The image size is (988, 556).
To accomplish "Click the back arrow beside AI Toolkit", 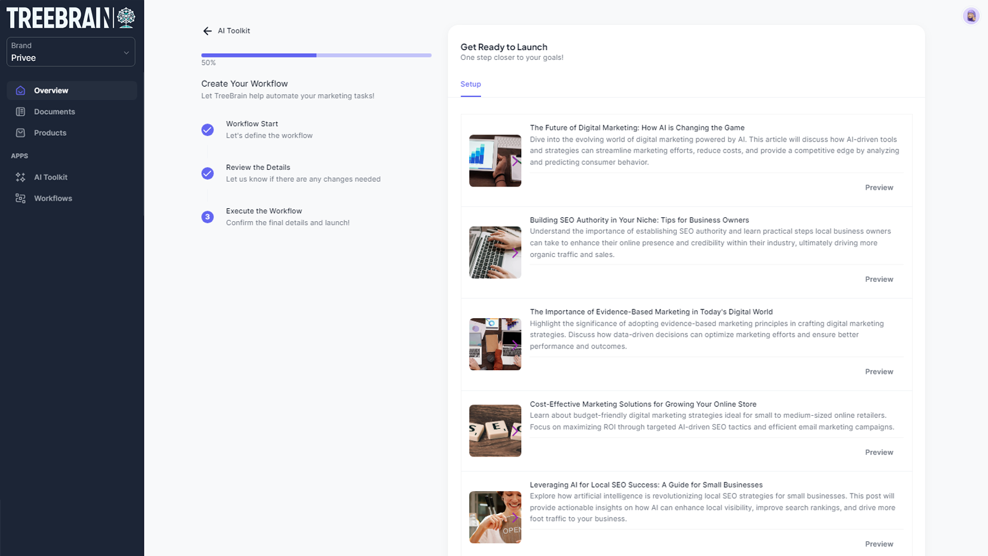I will click(207, 31).
